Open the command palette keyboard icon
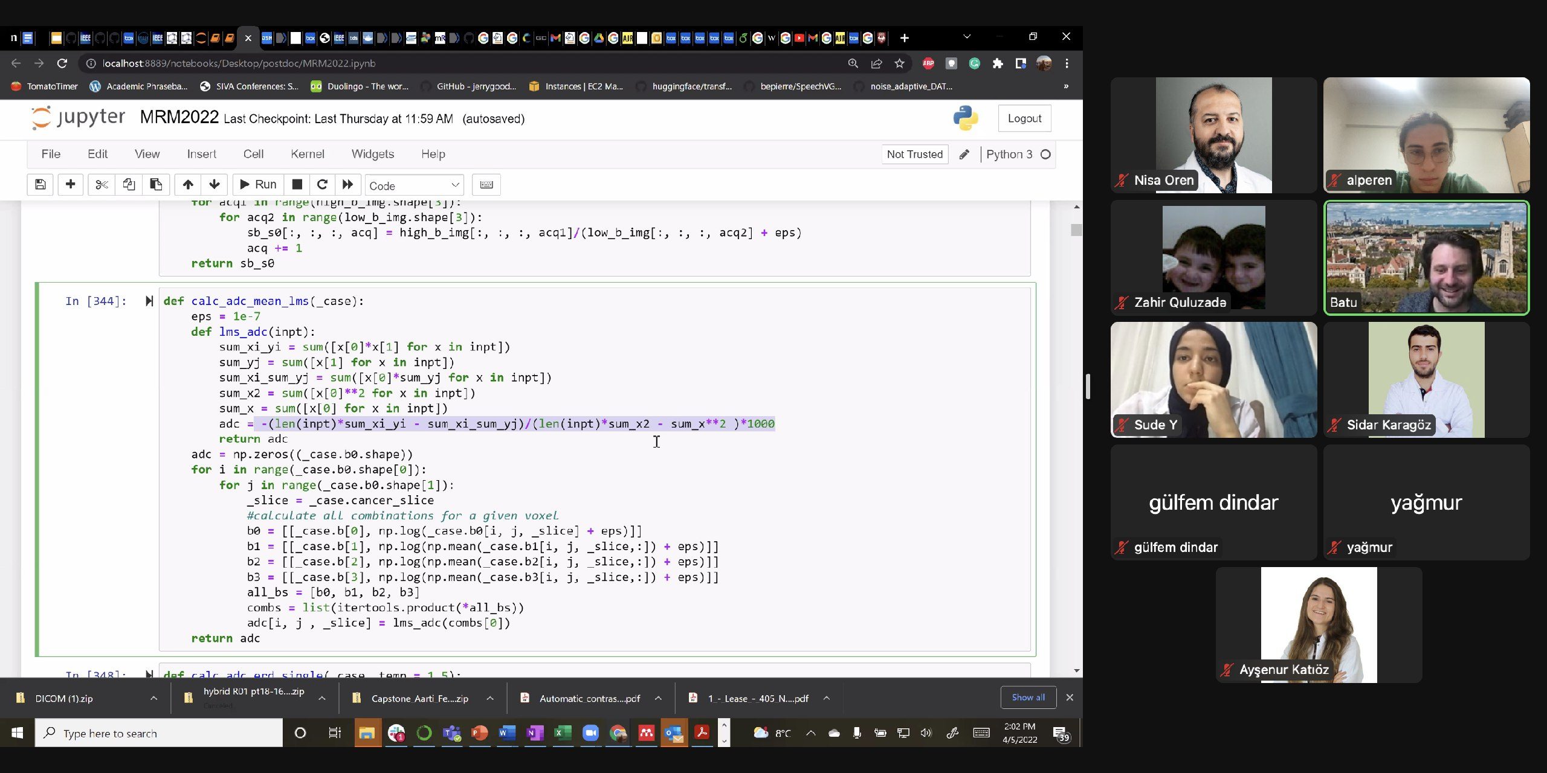1547x773 pixels. coord(486,185)
